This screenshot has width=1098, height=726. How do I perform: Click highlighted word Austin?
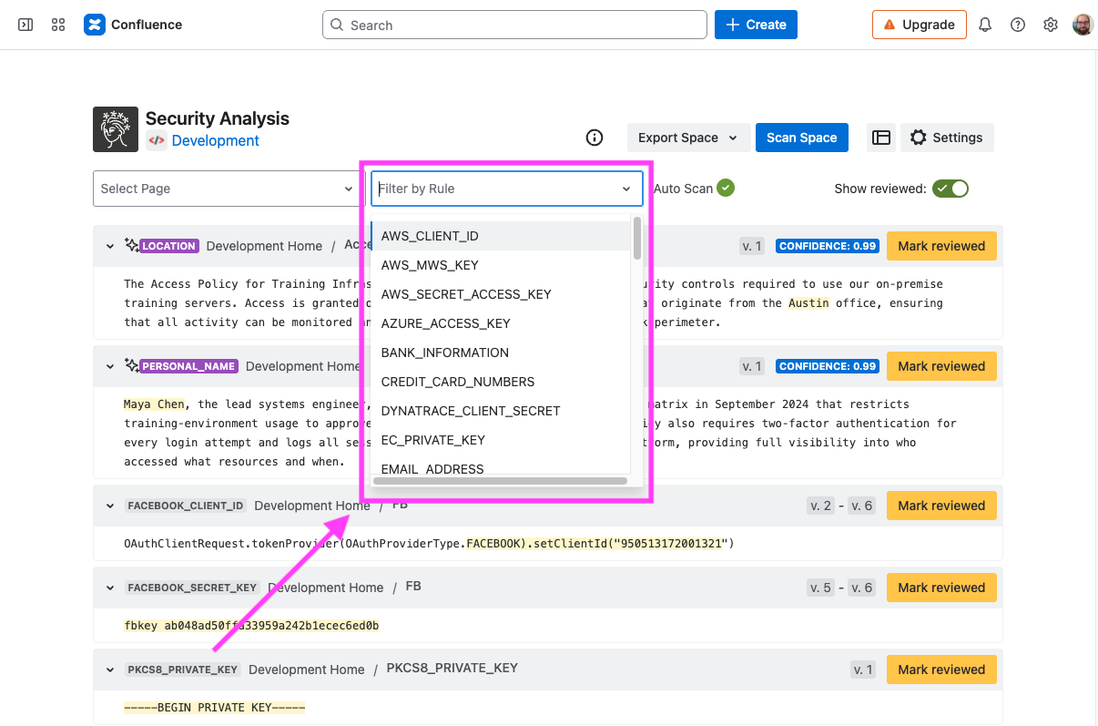coord(808,302)
